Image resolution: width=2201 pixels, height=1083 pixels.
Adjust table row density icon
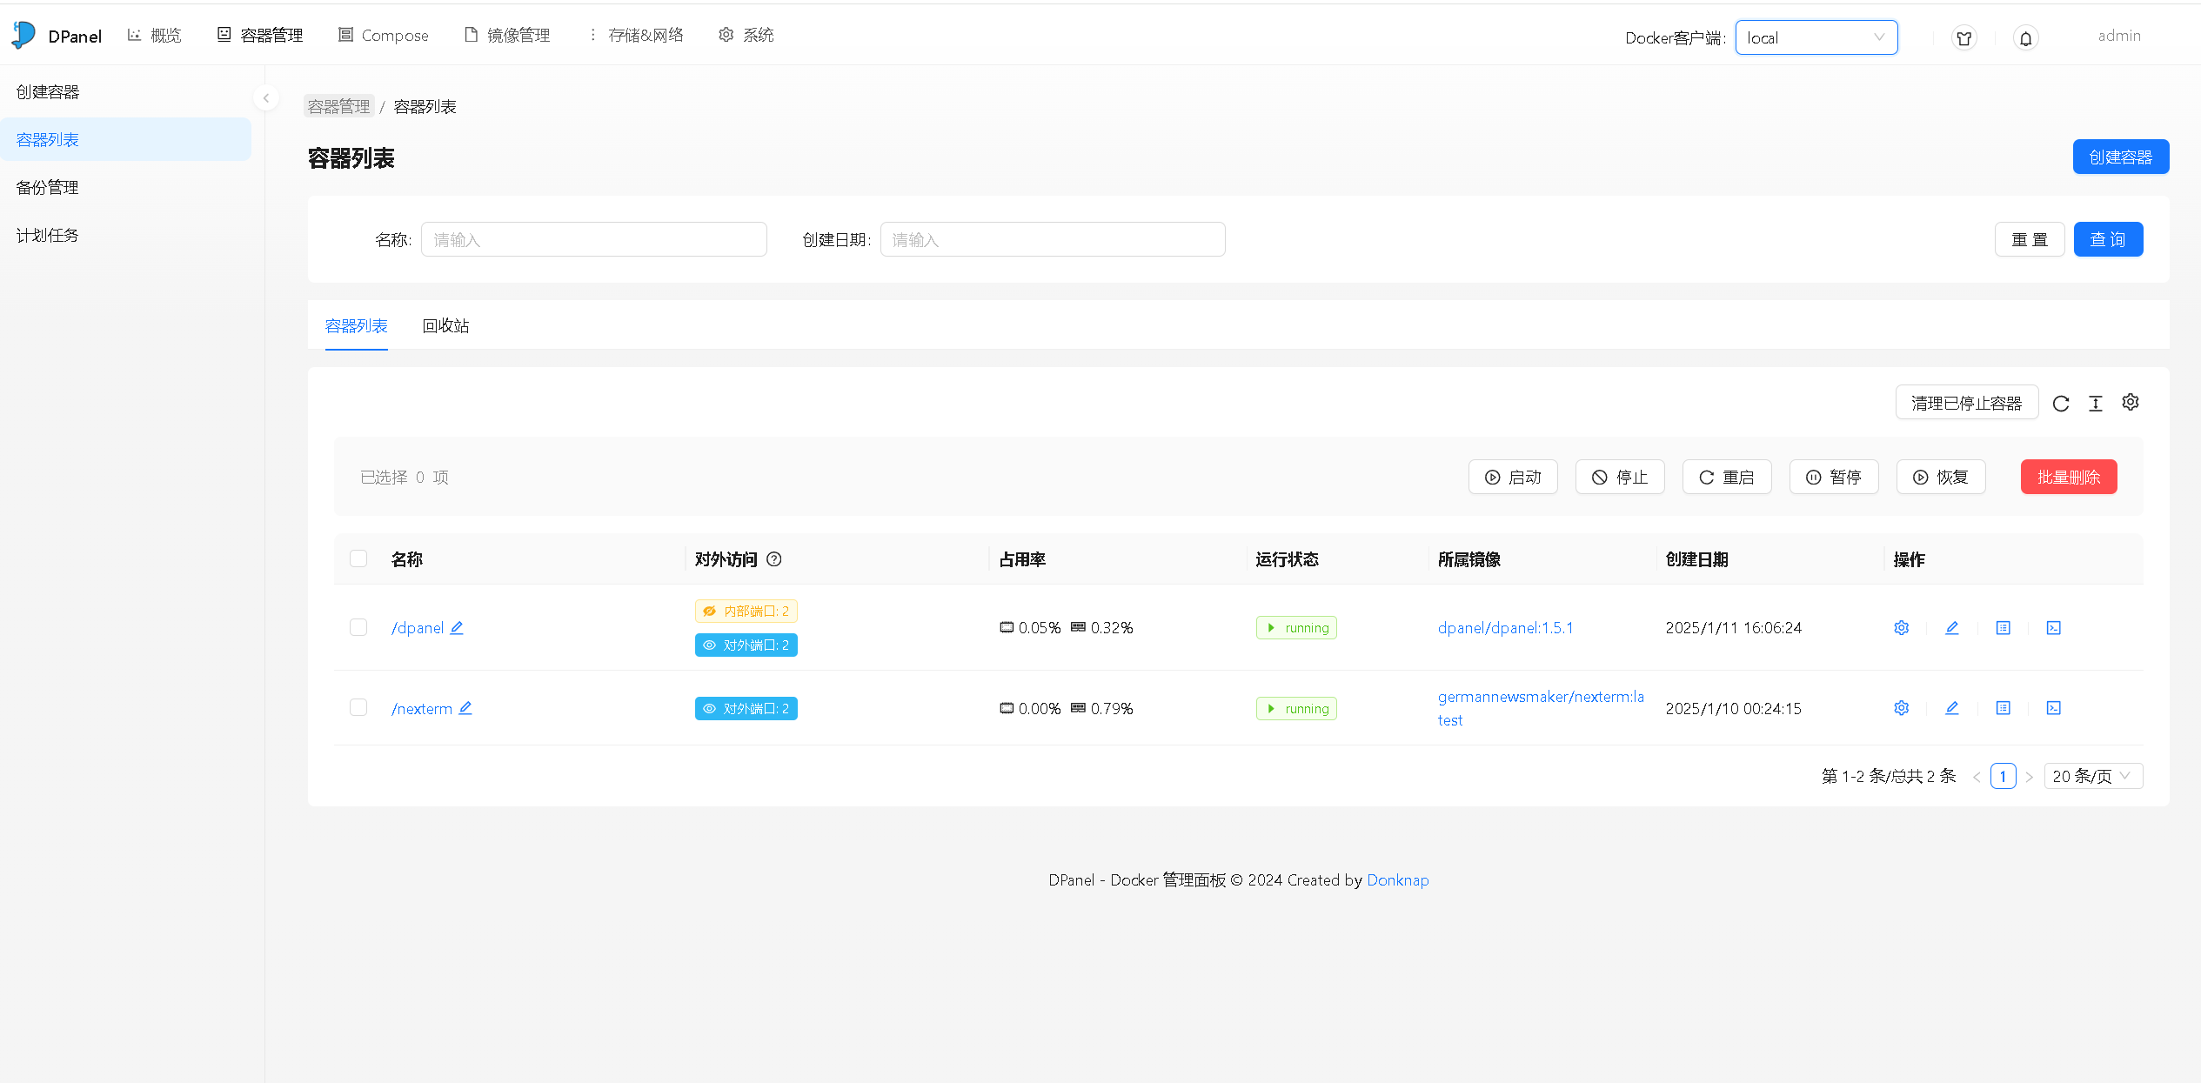pyautogui.click(x=2095, y=403)
